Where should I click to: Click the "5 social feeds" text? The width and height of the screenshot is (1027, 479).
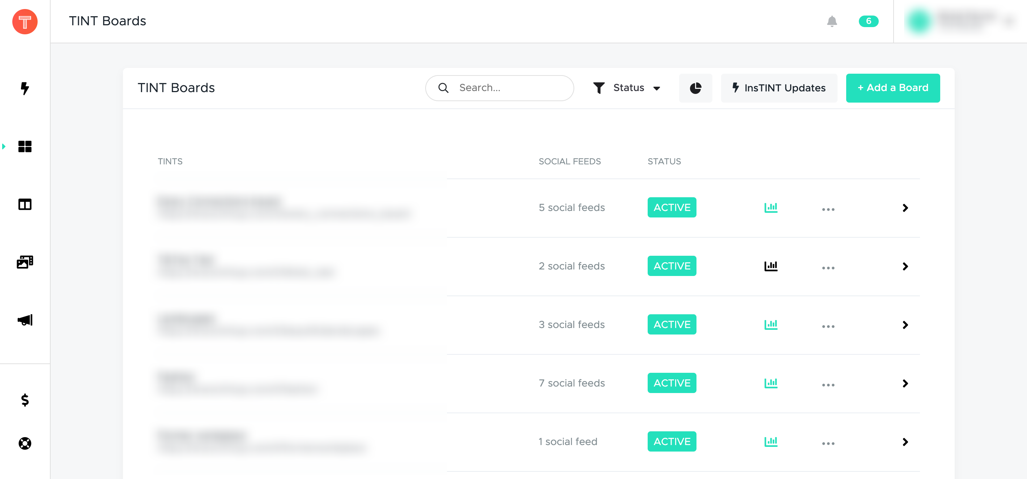[572, 207]
